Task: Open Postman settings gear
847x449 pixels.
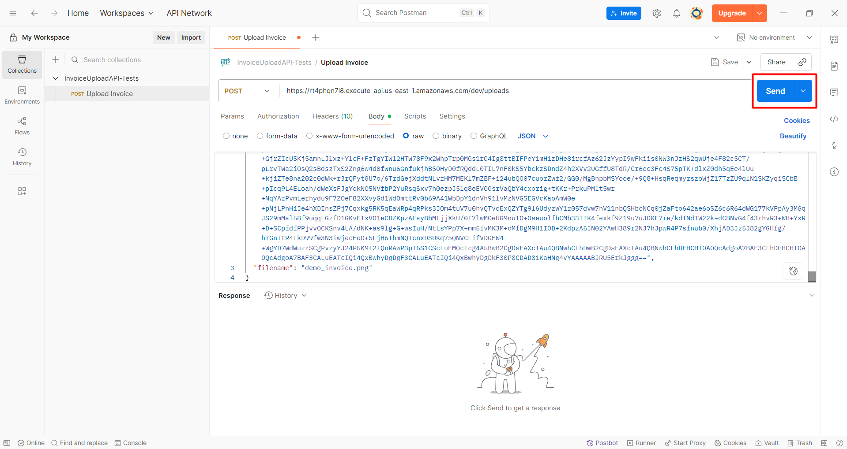Action: (656, 13)
